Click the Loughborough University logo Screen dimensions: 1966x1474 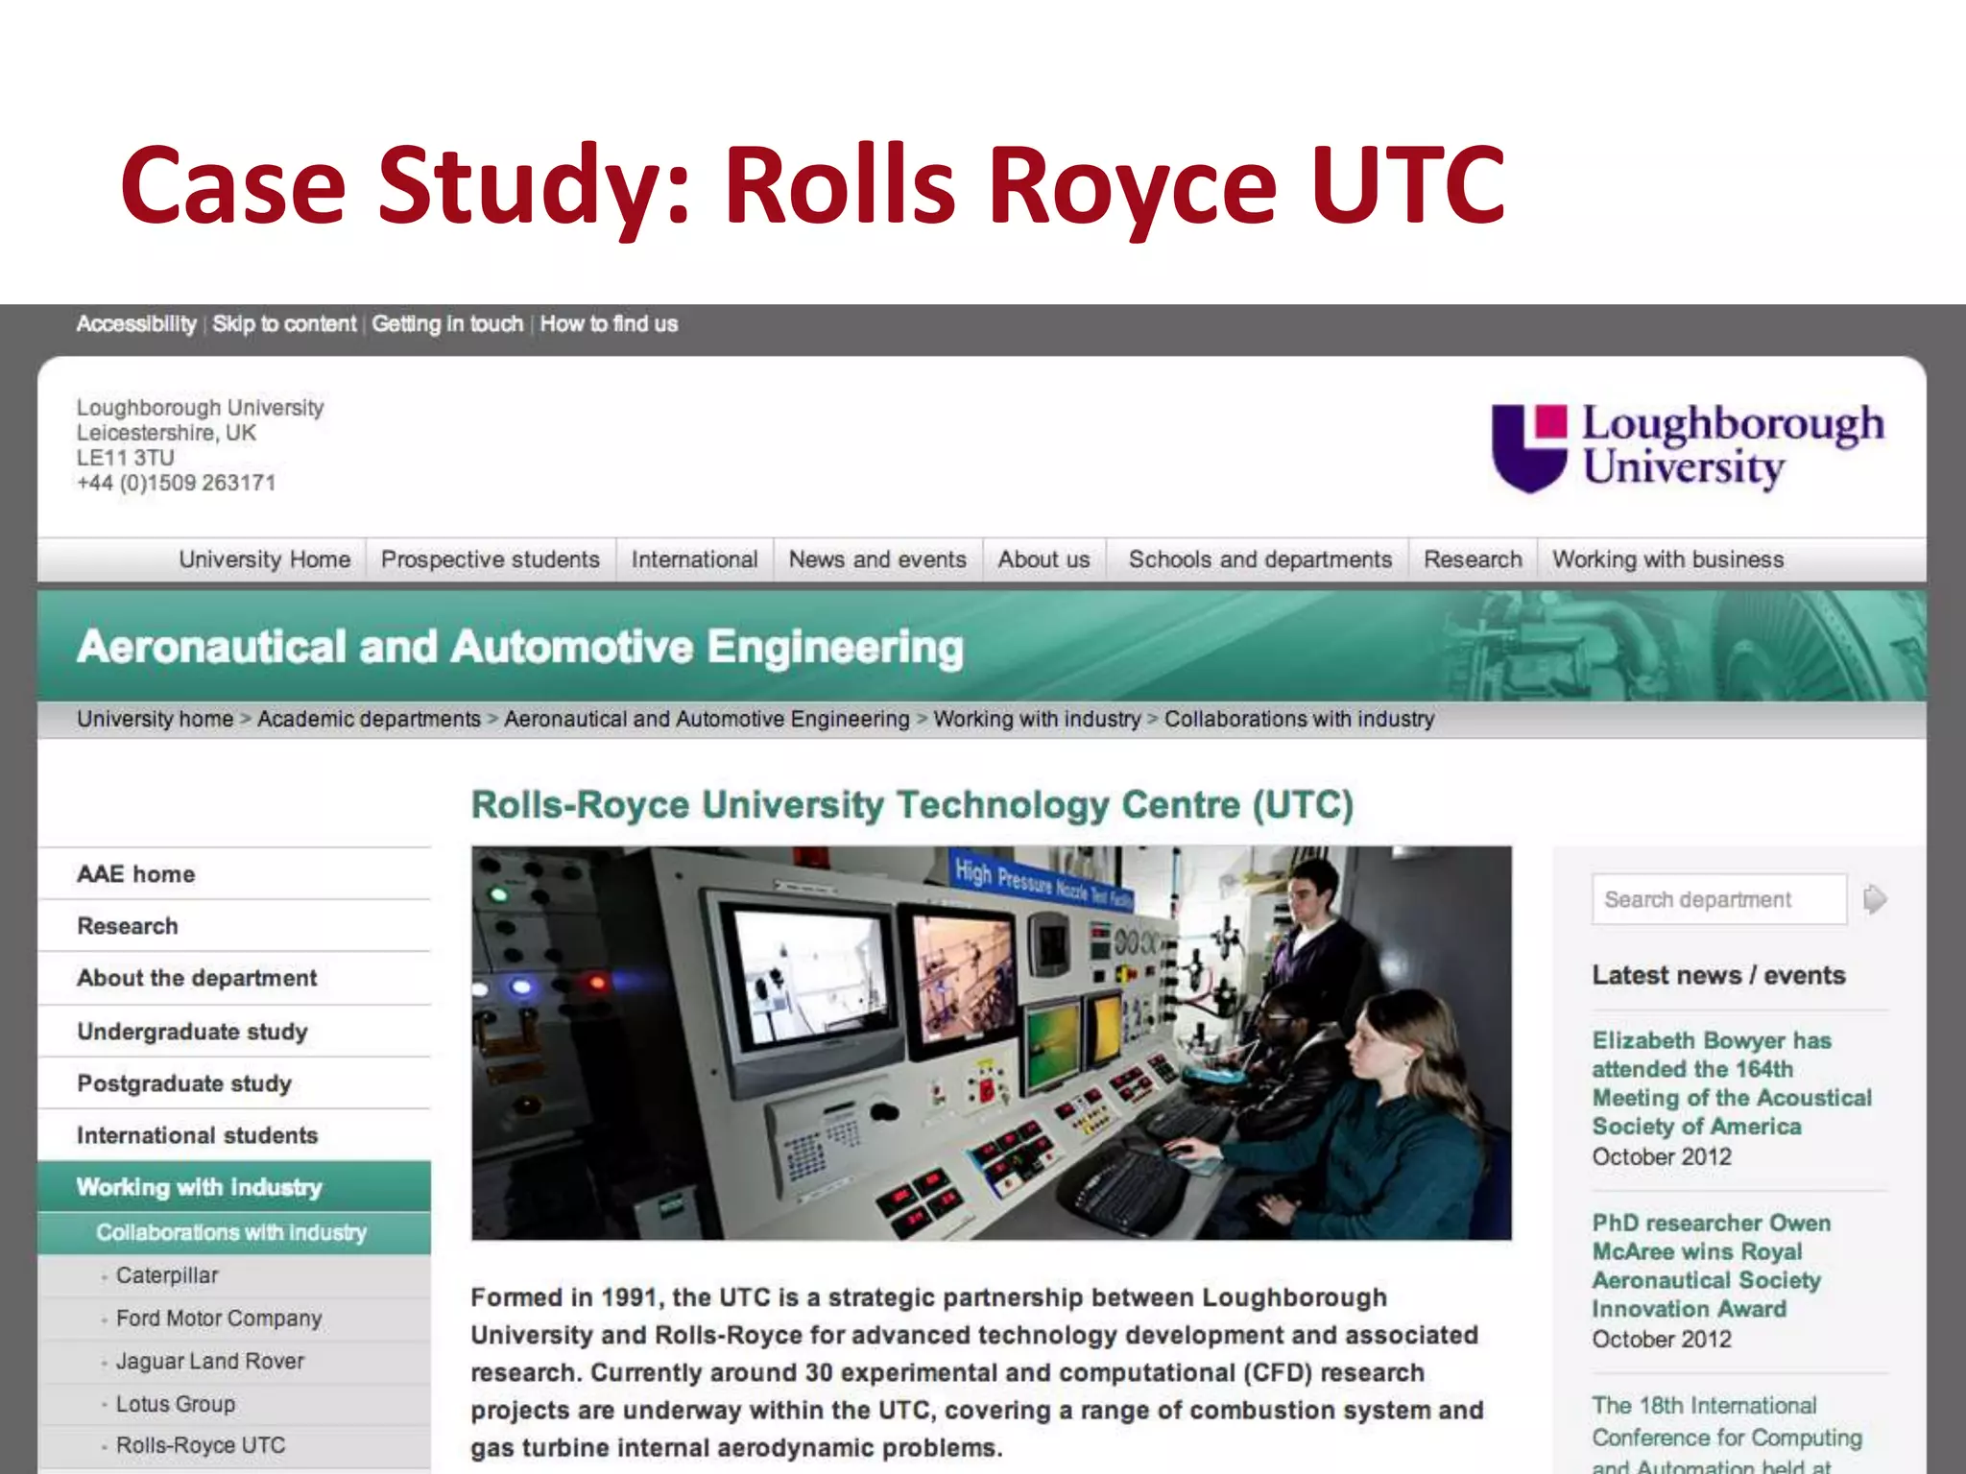pos(1688,447)
